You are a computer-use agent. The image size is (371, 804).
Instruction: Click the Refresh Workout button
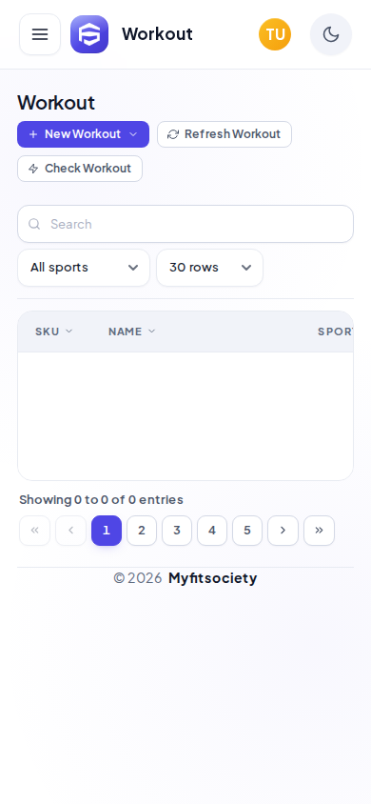pyautogui.click(x=225, y=134)
